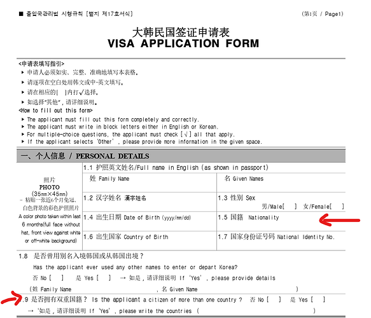The width and height of the screenshot is (371, 318).
Task: Check Yes for dual citizenship question 1.9
Action: coord(318,300)
